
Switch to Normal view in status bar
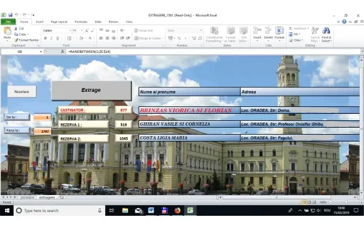[x=304, y=203]
